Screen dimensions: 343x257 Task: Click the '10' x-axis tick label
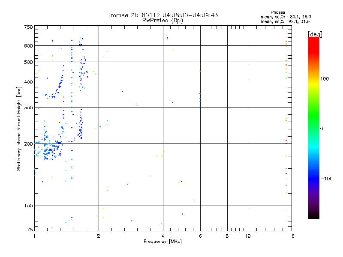pyautogui.click(x=248, y=236)
